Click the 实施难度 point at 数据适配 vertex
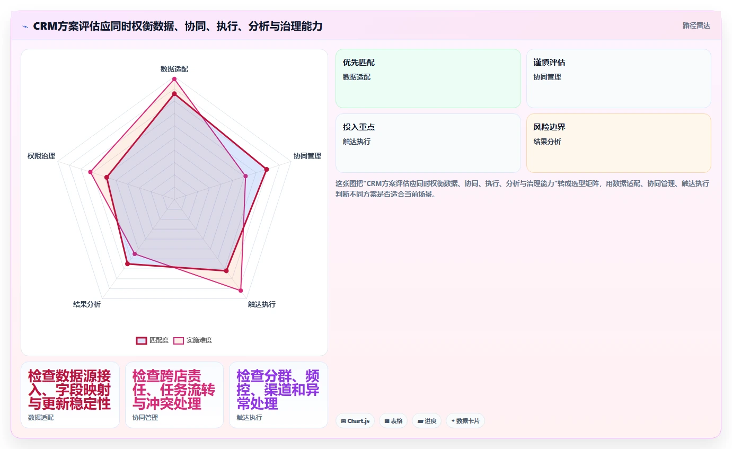Screen dimensions: 732x449 click(x=174, y=80)
